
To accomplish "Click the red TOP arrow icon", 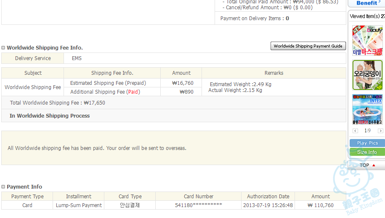I will pos(374,165).
